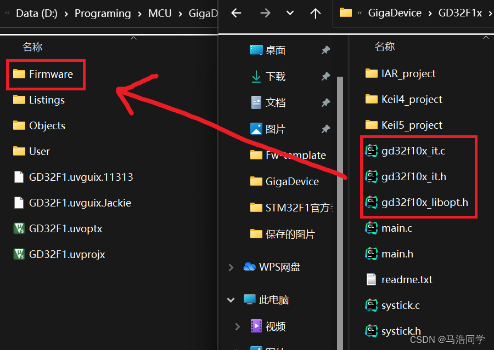Select file GD32F1.uvguix.11313
The height and width of the screenshot is (350, 494).
[x=74, y=177]
